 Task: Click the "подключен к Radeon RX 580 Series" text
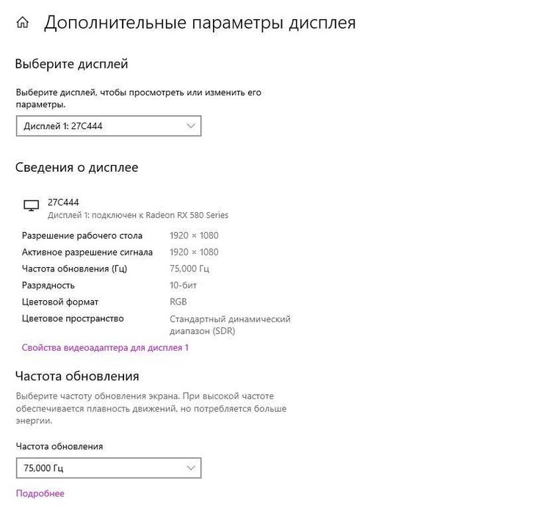coord(161,215)
